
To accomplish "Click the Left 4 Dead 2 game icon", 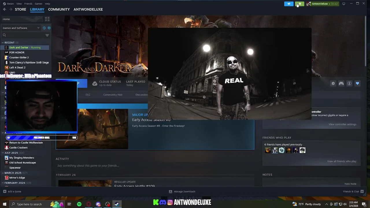I will 6,68.
